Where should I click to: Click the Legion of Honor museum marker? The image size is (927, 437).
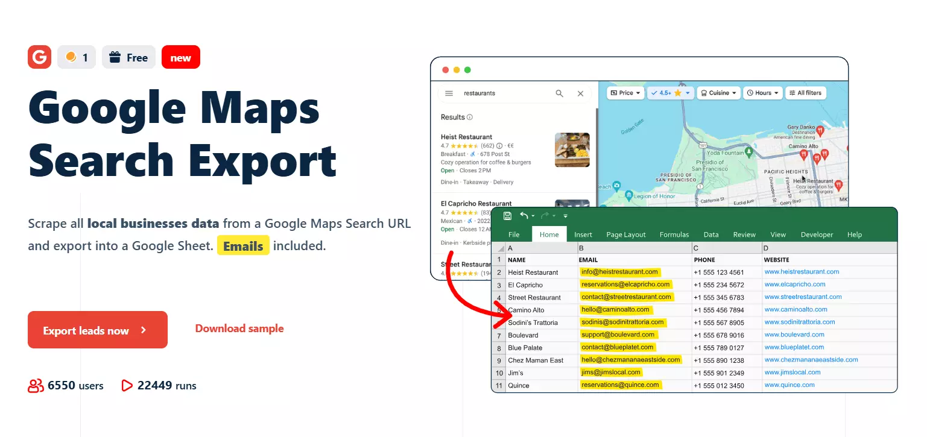click(629, 195)
